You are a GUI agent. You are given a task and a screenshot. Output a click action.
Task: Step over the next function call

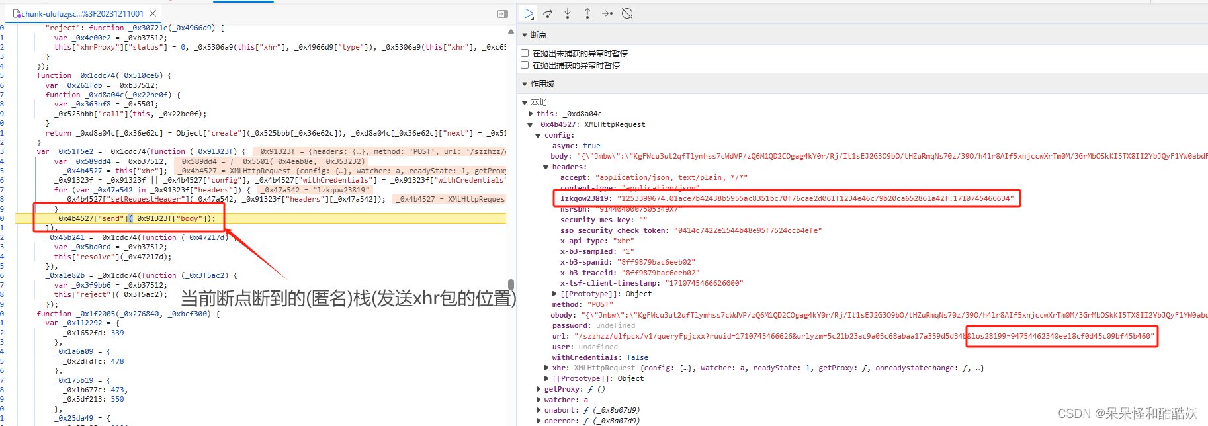548,13
